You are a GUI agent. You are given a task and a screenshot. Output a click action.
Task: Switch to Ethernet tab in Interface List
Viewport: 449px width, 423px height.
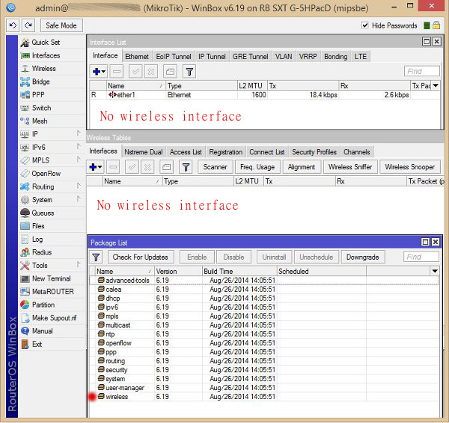pyautogui.click(x=137, y=57)
